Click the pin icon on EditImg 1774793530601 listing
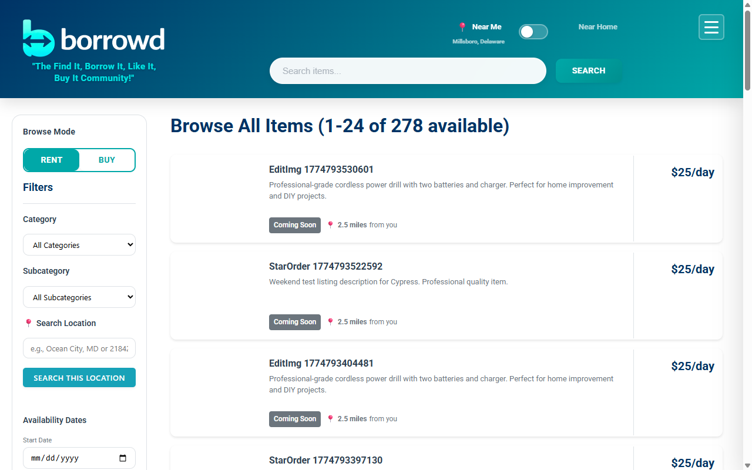Screen dimensions: 752x470 (330, 225)
